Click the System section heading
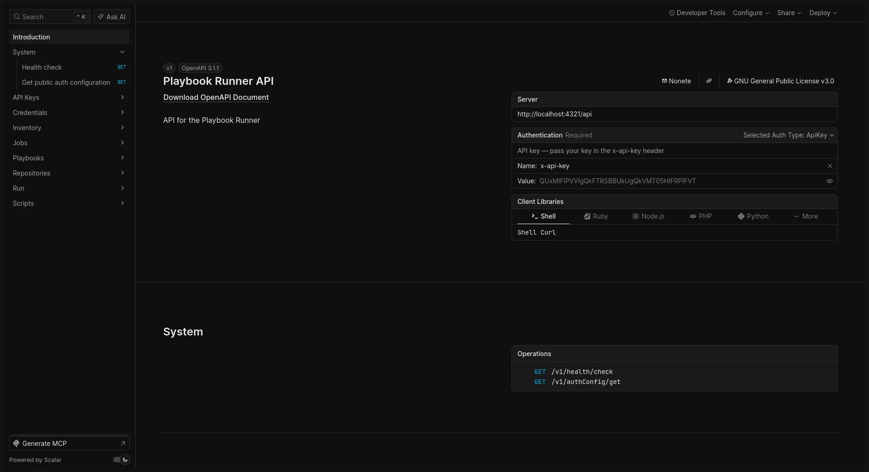Image resolution: width=869 pixels, height=472 pixels. [x=183, y=332]
